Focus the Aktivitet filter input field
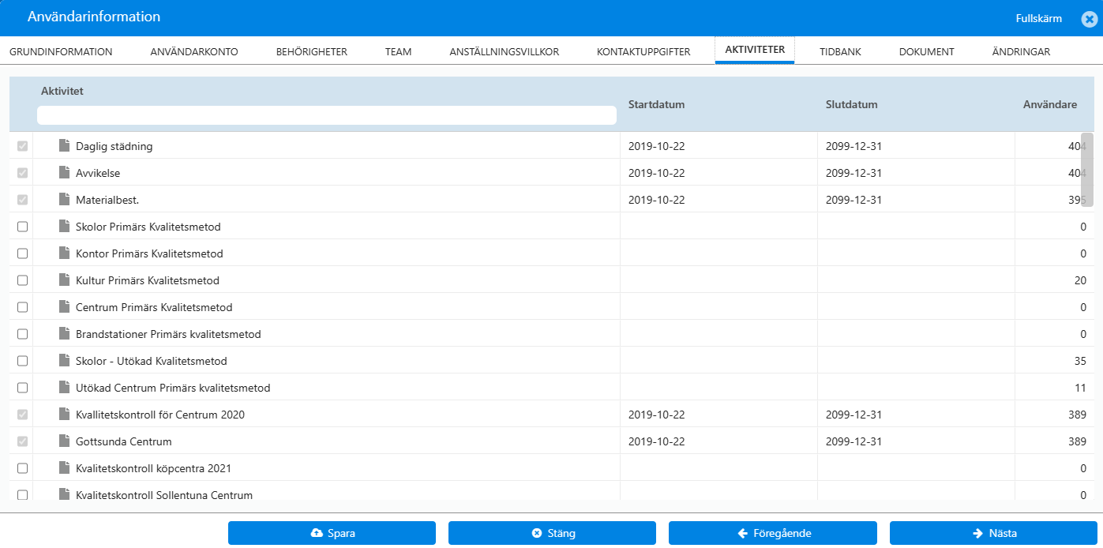 tap(327, 115)
